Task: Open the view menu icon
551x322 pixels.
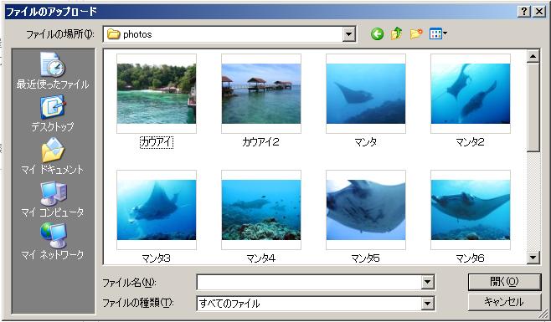Action: 438,34
